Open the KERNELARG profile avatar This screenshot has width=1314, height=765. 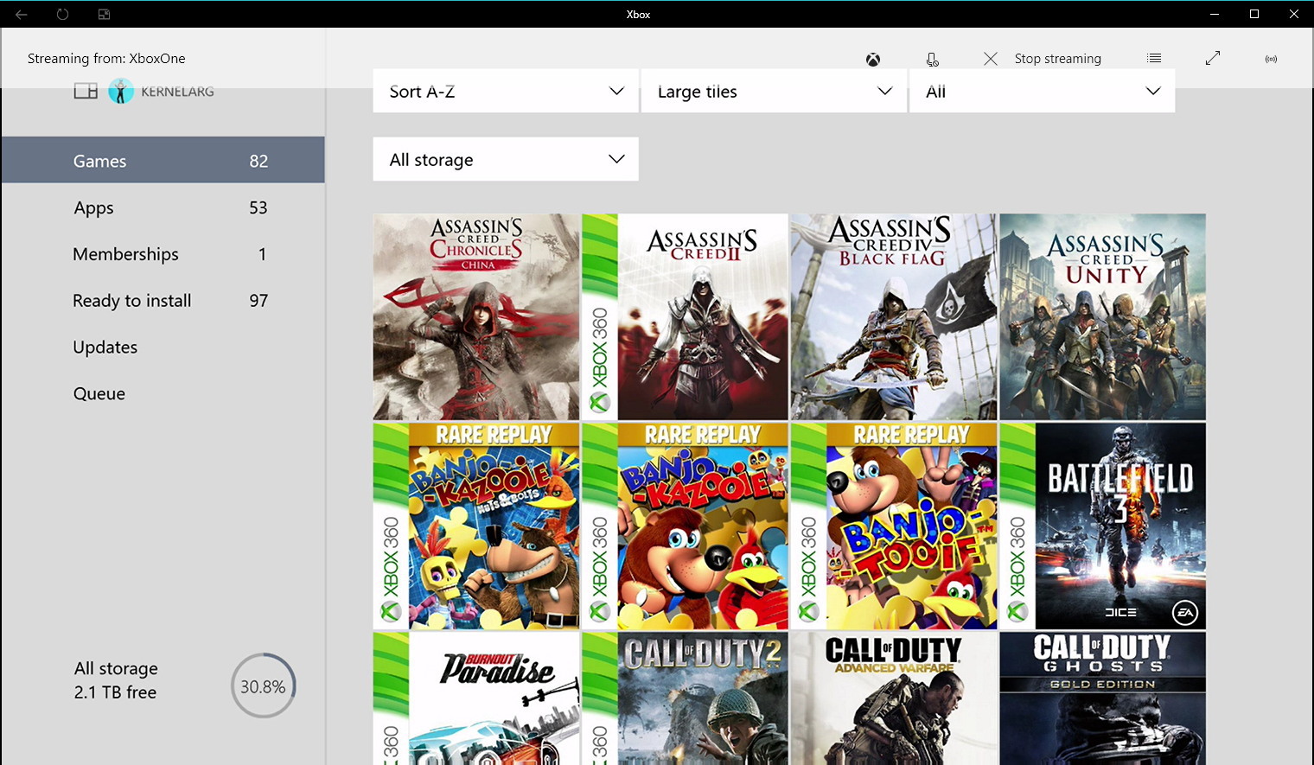pyautogui.click(x=121, y=91)
